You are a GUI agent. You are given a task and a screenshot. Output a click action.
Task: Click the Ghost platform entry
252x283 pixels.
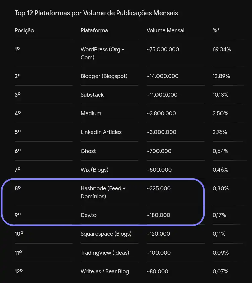point(88,151)
